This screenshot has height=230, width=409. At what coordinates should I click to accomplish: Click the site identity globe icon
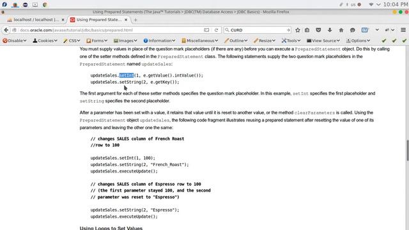coord(15,30)
